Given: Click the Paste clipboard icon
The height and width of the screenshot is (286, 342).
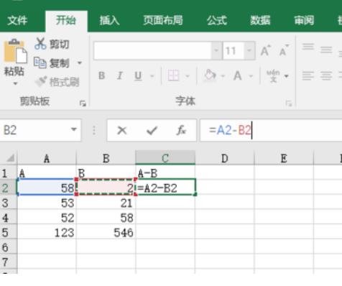Looking at the screenshot, I should [15, 51].
